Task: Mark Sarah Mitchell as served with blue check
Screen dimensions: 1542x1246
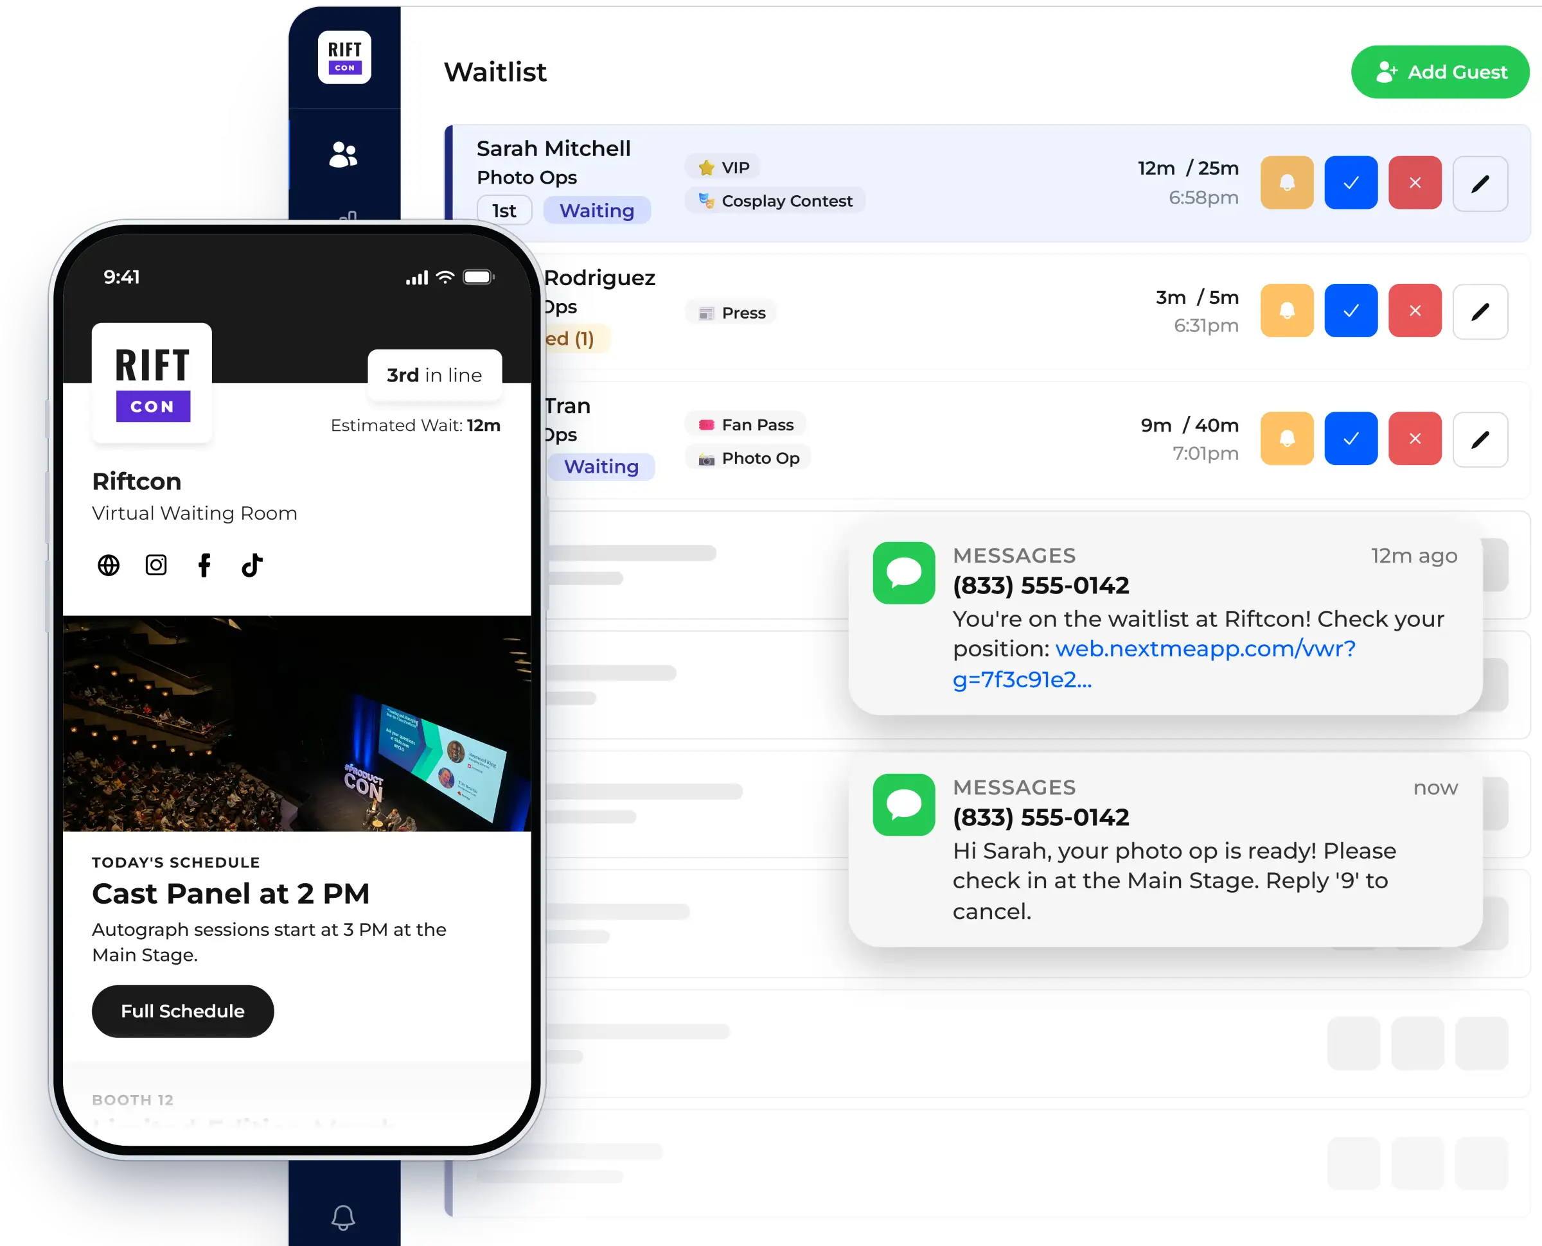Action: coord(1351,182)
